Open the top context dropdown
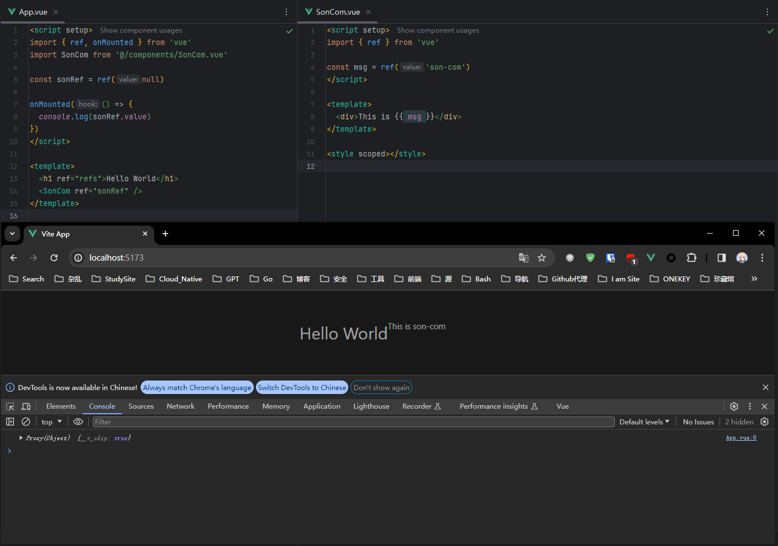778x546 pixels. click(x=52, y=422)
